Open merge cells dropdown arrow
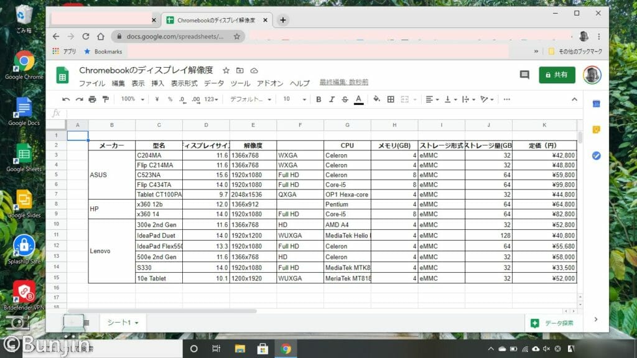Screen dimensions: 637x358 coord(415,99)
